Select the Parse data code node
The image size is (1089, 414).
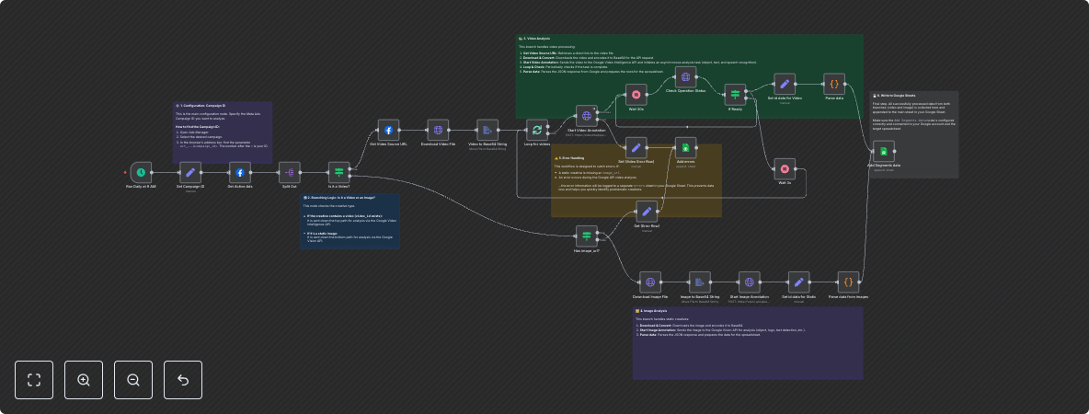(x=834, y=84)
